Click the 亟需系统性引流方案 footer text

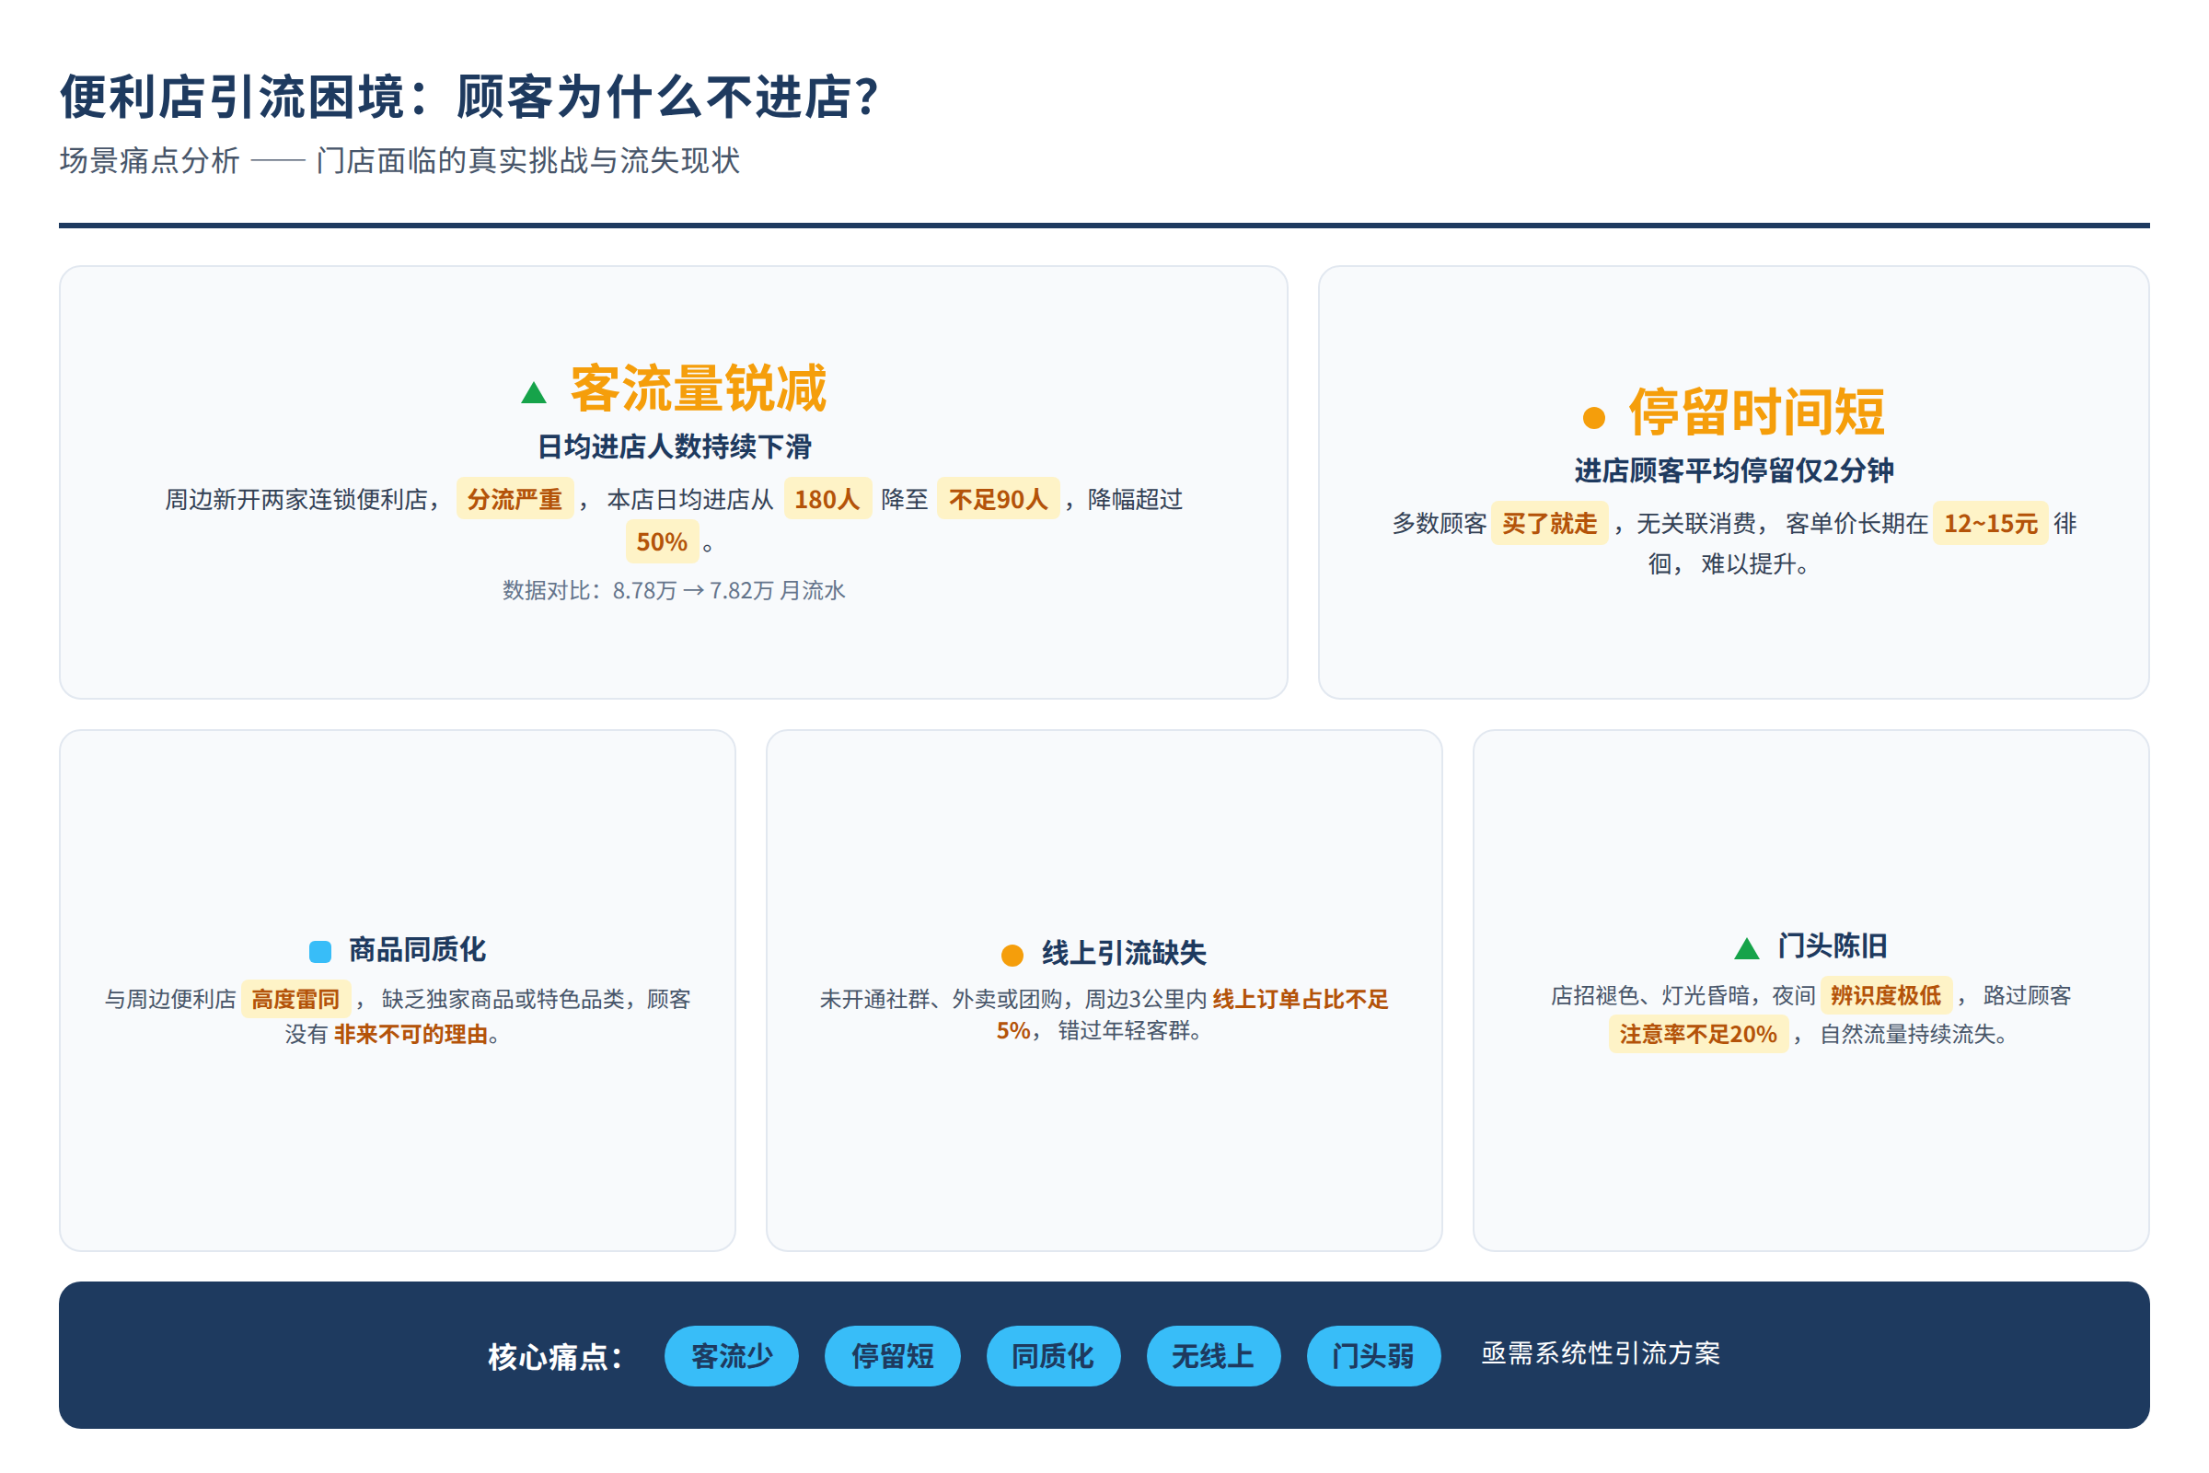(1601, 1353)
